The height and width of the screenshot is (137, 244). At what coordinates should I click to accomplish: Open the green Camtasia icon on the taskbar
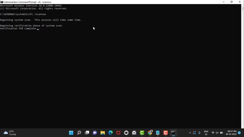pyautogui.click(x=142, y=133)
